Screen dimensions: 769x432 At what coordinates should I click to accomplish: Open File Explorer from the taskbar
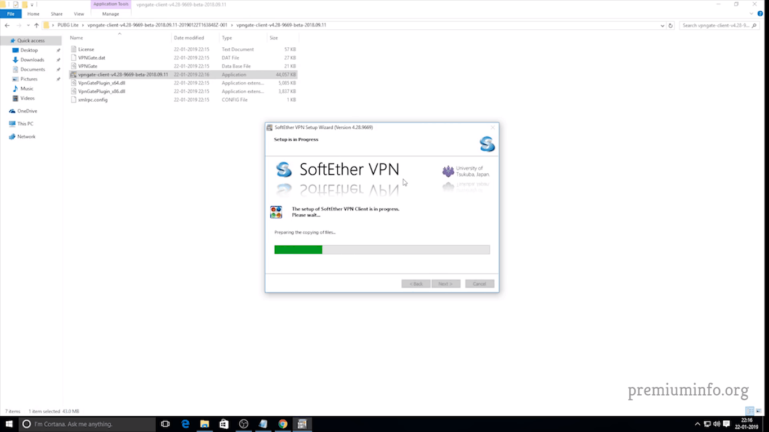coord(204,424)
